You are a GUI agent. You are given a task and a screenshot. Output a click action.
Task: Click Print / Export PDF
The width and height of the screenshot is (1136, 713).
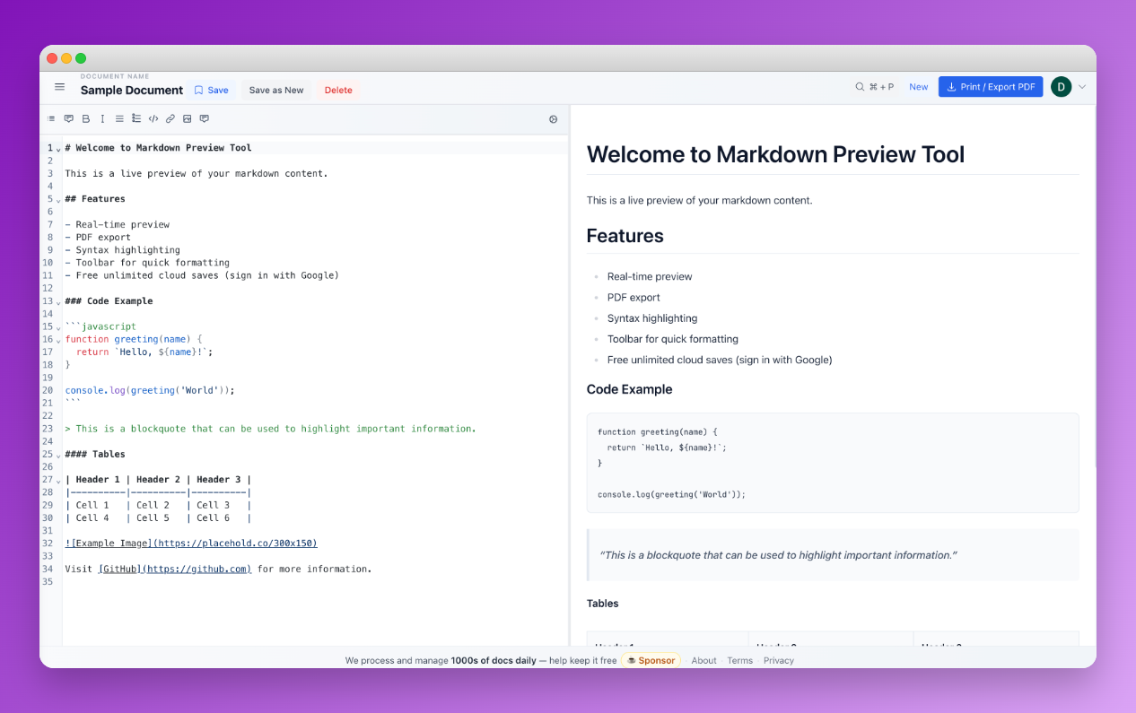click(x=991, y=87)
